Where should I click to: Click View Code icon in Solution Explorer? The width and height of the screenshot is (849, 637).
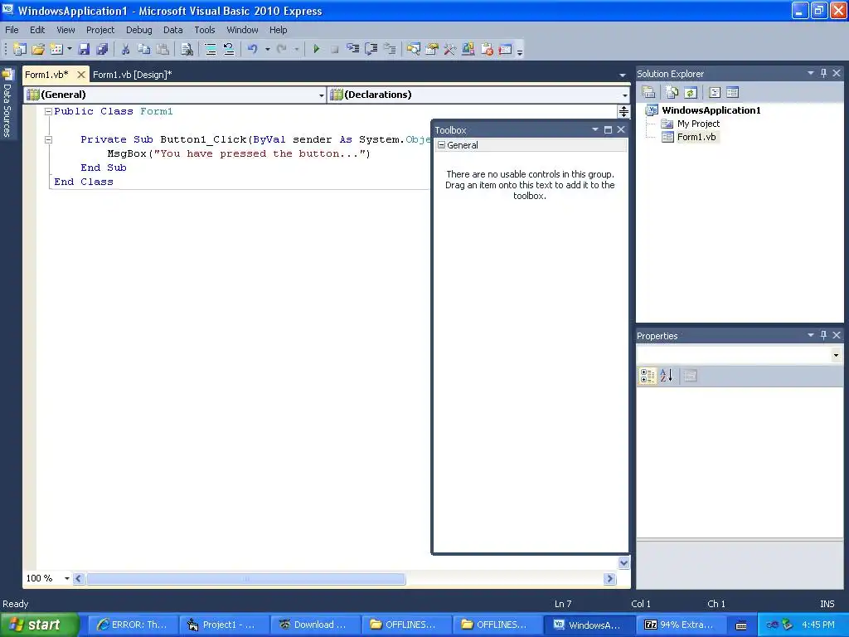pos(715,92)
